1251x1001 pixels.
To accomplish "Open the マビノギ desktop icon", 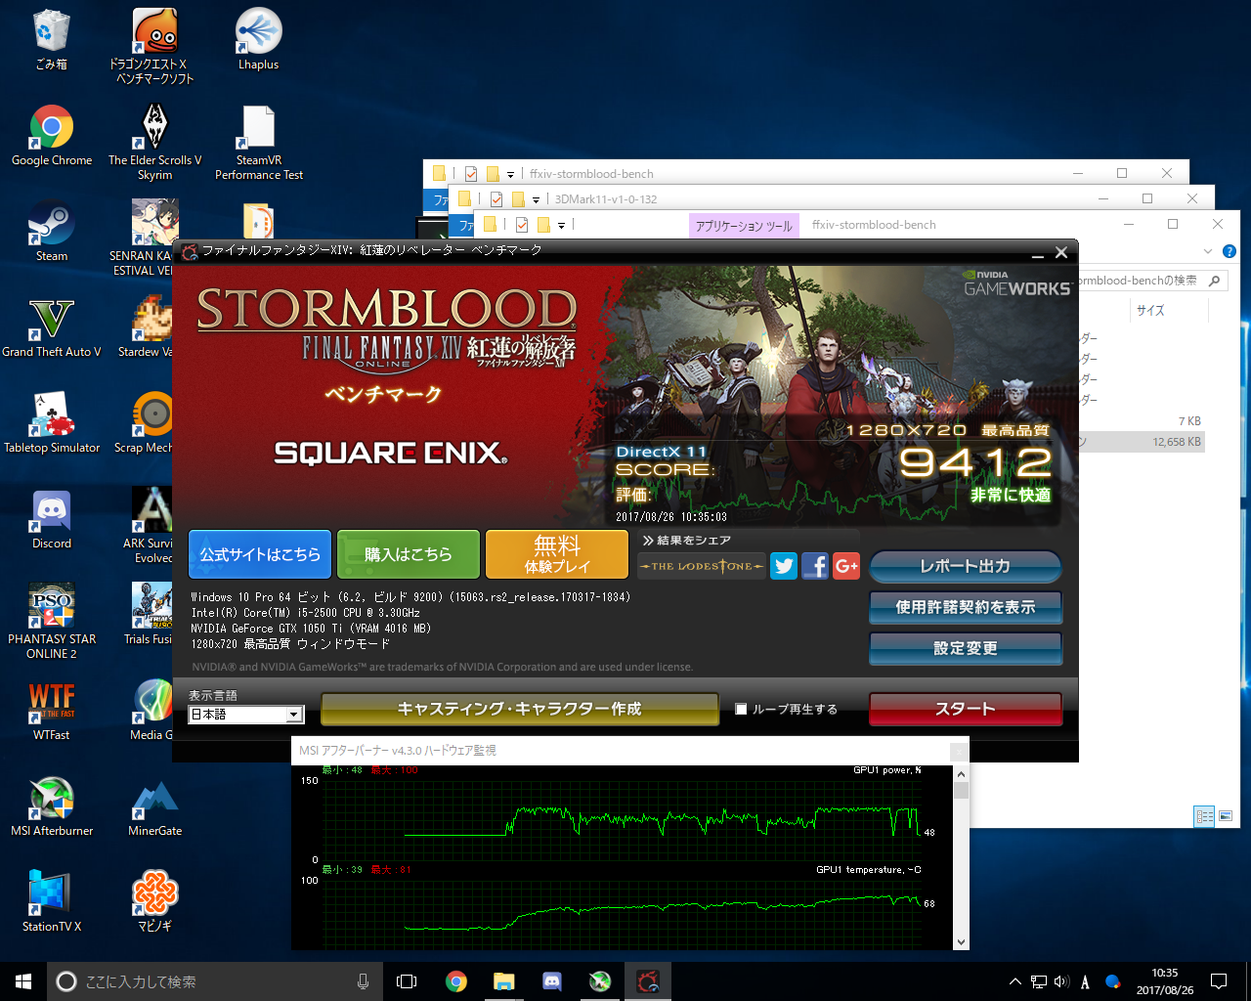I will [x=154, y=901].
